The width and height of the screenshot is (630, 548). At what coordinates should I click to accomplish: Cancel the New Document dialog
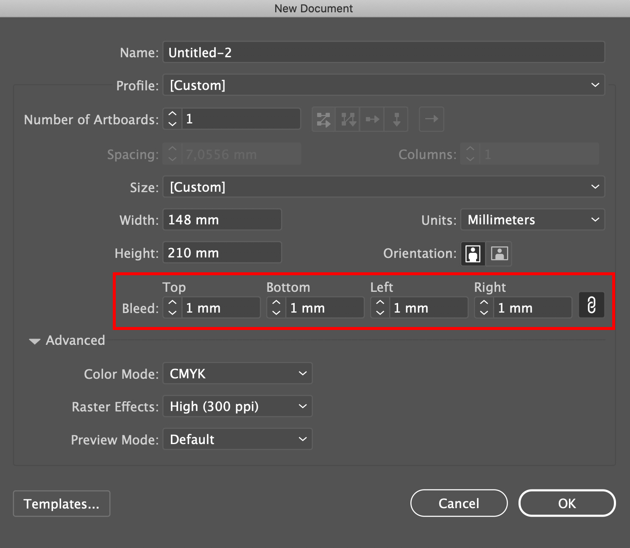[459, 503]
